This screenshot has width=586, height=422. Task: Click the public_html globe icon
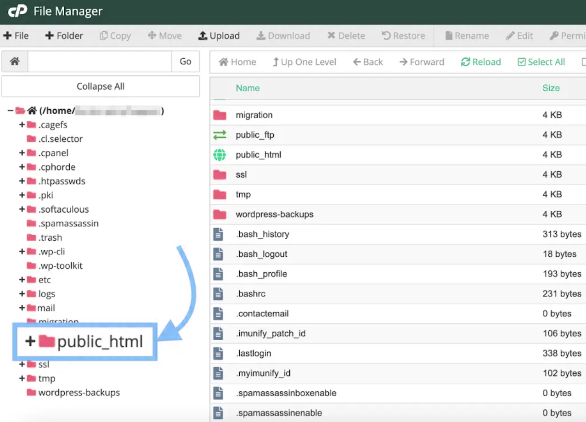click(220, 155)
